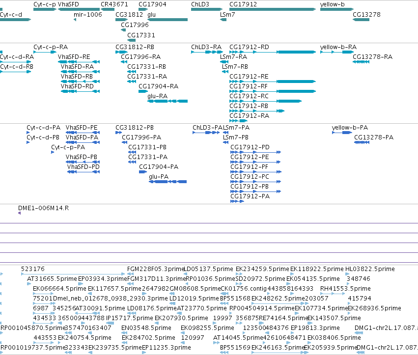Click the glu-RA transcript label

coord(157,96)
